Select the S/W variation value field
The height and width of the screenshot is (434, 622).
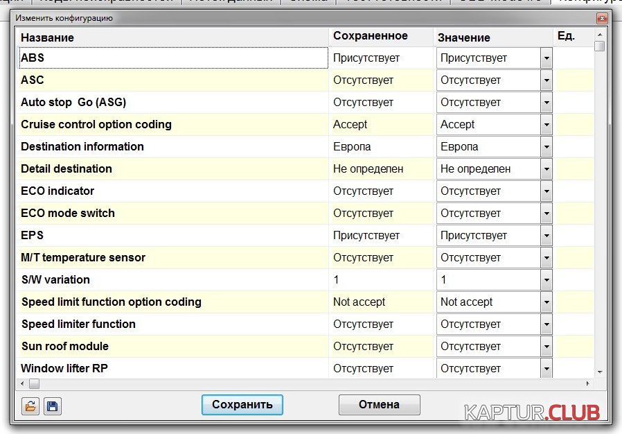pos(488,280)
